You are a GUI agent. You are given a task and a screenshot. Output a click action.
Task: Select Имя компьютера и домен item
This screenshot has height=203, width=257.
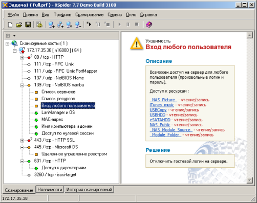point(67,126)
